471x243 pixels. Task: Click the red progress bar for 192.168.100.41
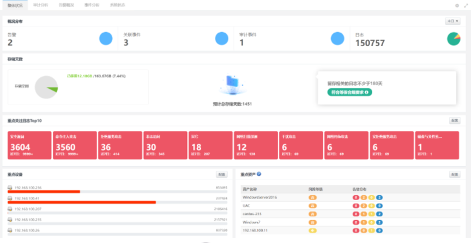pyautogui.click(x=82, y=202)
